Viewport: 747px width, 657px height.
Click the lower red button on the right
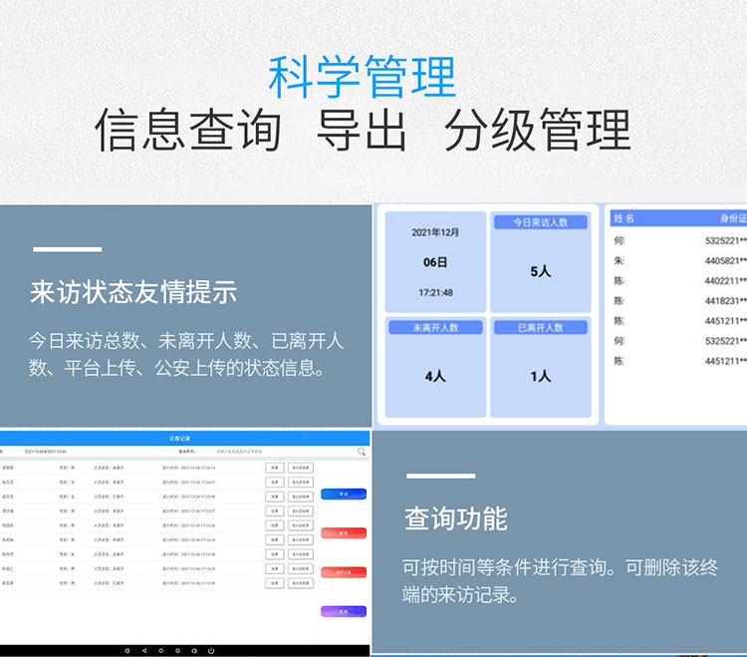click(x=344, y=572)
